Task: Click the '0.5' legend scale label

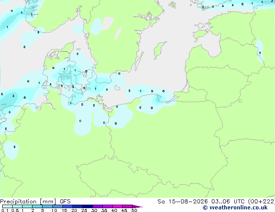Action: [x=15, y=210]
